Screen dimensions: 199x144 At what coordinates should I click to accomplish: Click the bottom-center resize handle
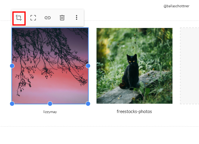point(50,104)
